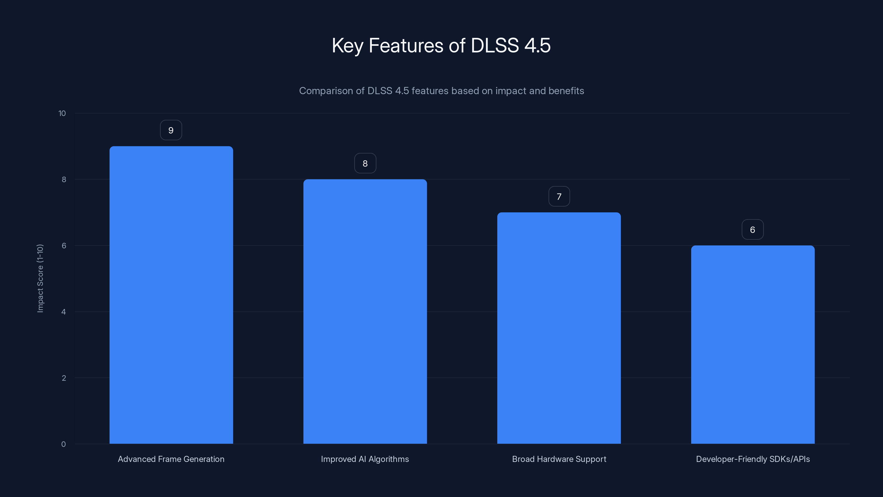Click the 'Impact Score (1-10)' axis label
This screenshot has width=883, height=497.
point(40,278)
